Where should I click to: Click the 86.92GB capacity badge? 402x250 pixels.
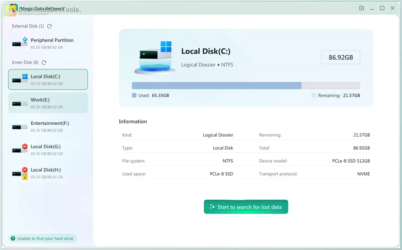pos(340,58)
